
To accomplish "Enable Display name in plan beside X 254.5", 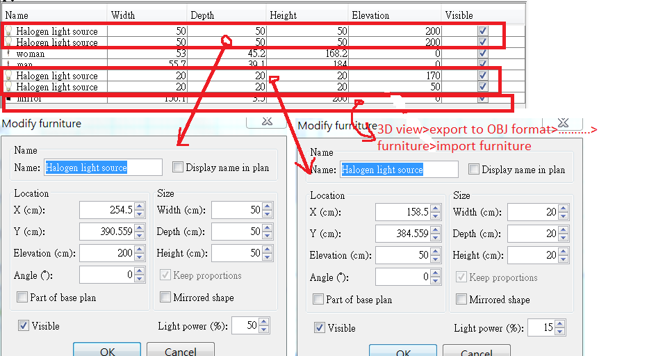I will pyautogui.click(x=179, y=167).
